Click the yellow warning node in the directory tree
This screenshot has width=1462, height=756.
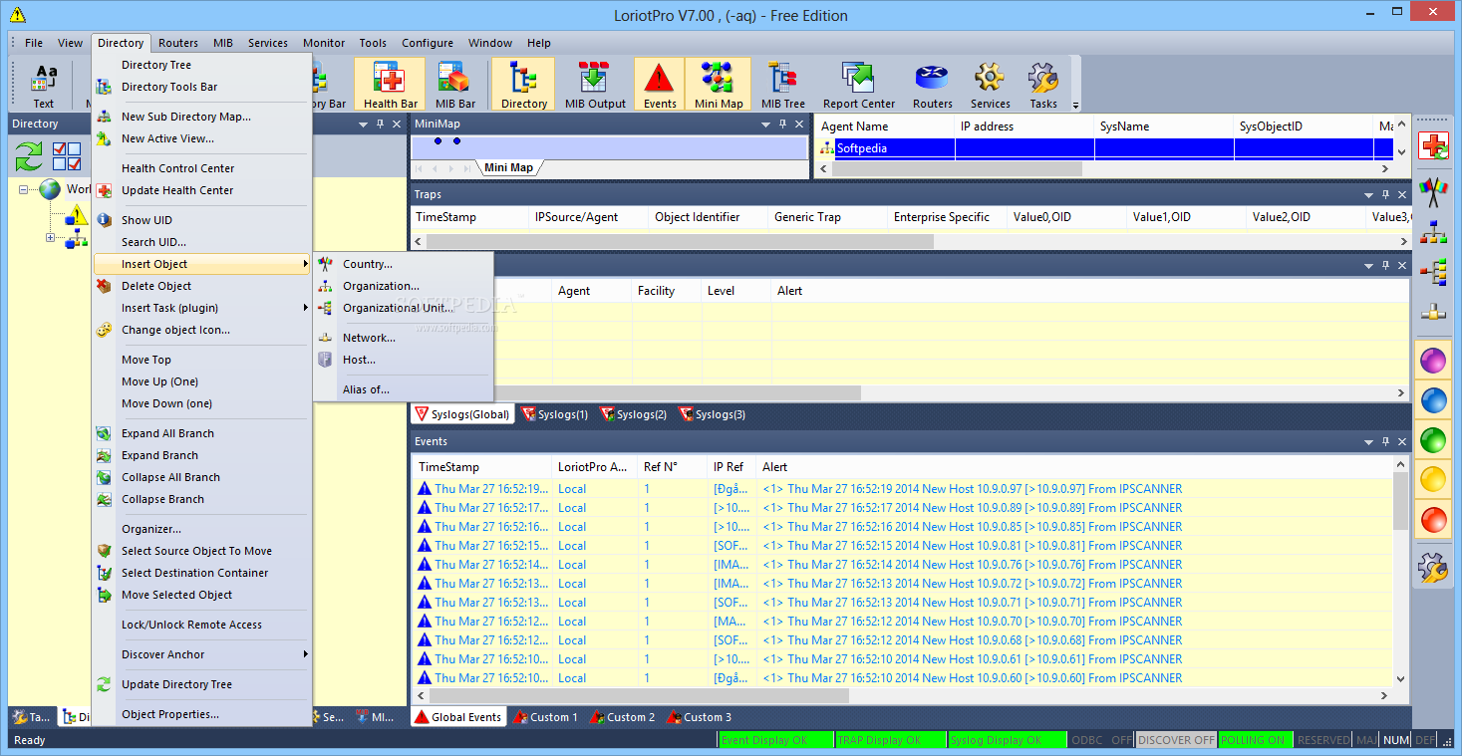(x=77, y=214)
